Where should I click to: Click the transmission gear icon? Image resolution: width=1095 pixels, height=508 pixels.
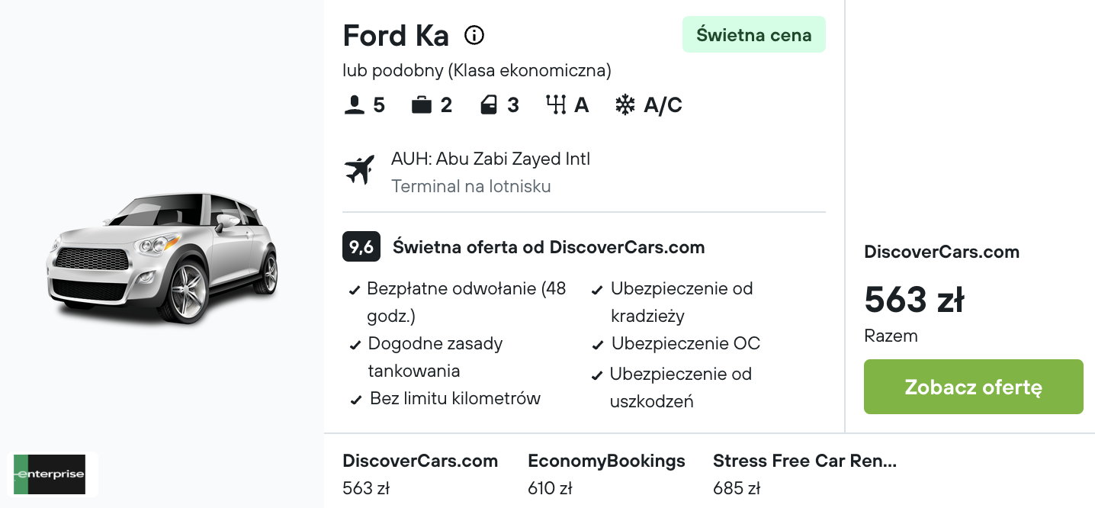(x=556, y=105)
